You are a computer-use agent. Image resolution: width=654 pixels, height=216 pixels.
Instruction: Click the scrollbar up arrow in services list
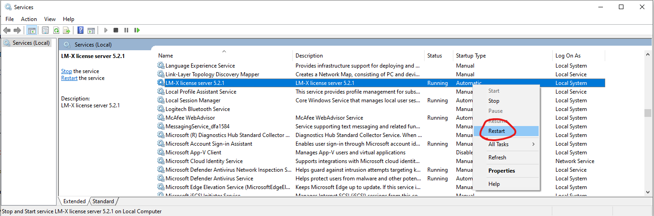tap(648, 54)
